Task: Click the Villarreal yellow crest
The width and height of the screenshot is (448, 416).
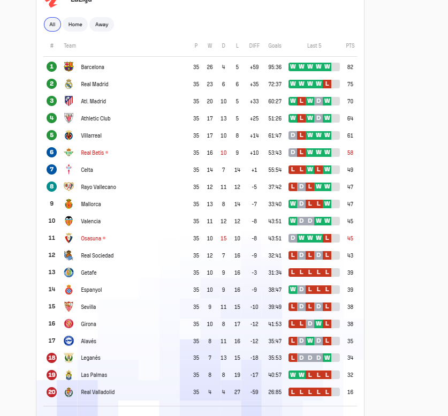Action: tap(69, 135)
